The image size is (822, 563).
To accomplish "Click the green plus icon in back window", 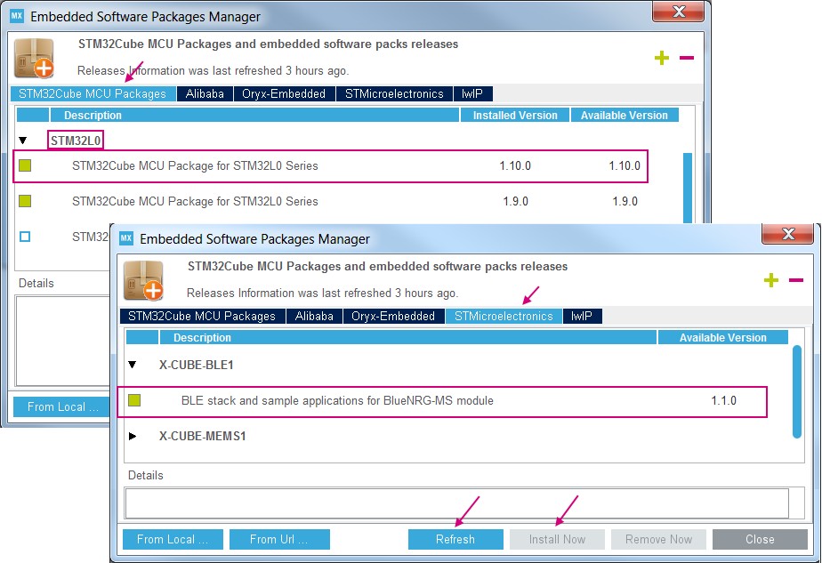I will tap(662, 58).
